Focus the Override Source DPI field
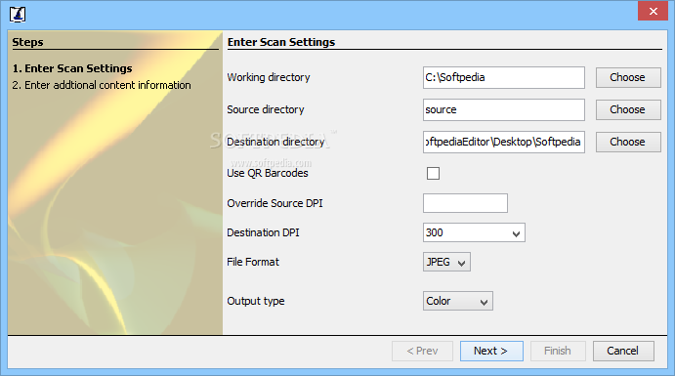This screenshot has width=675, height=376. 465,203
